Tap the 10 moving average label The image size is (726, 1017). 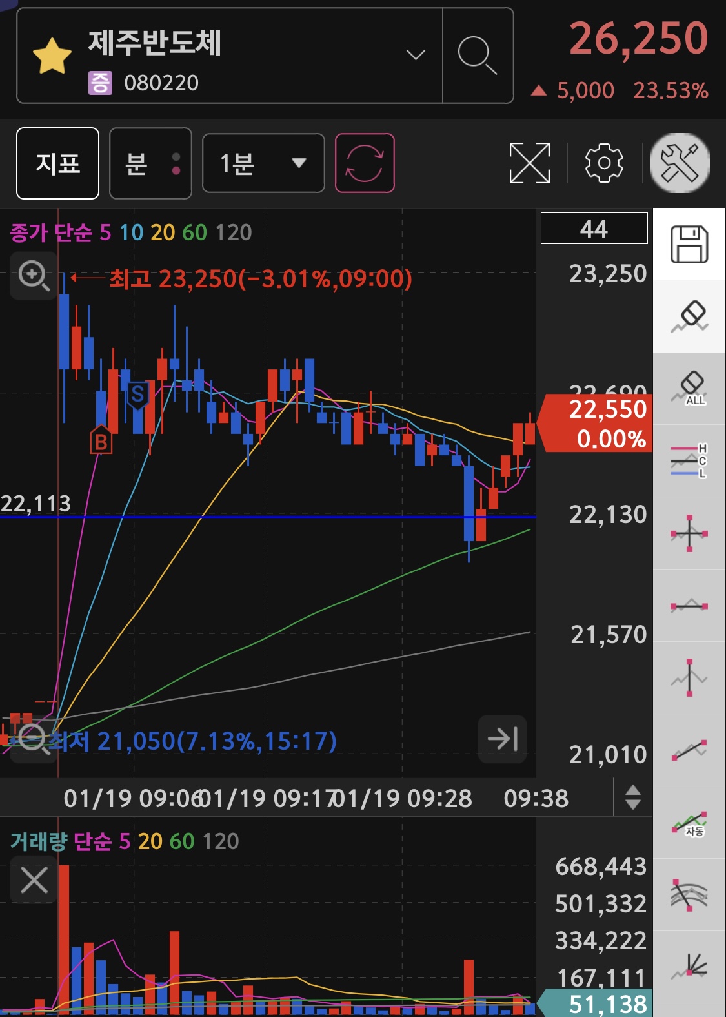(131, 232)
